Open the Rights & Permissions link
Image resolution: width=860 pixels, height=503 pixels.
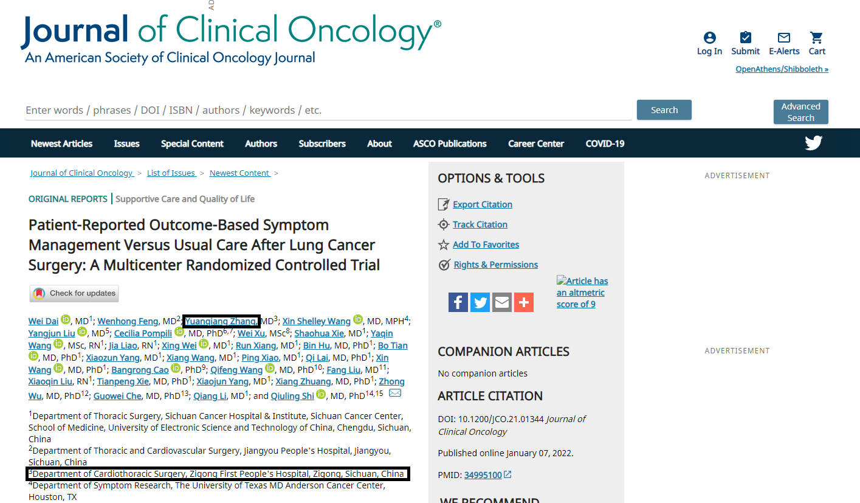tap(496, 265)
